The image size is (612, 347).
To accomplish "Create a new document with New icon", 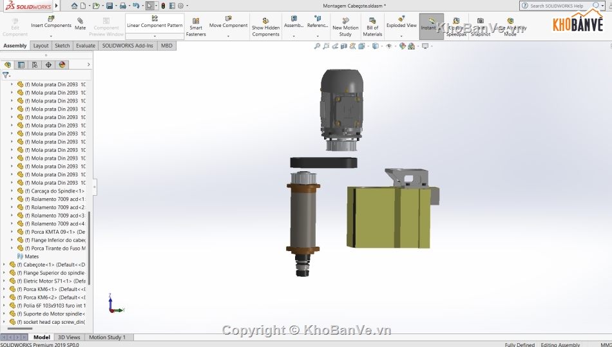I will coord(83,6).
